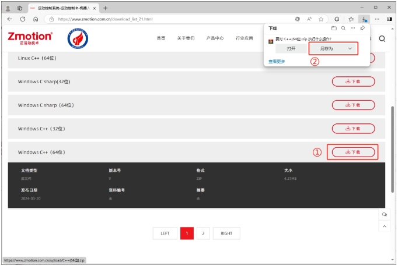This screenshot has height=266, width=398.
Task: Open tab actions workspace icon
Action: point(19,8)
